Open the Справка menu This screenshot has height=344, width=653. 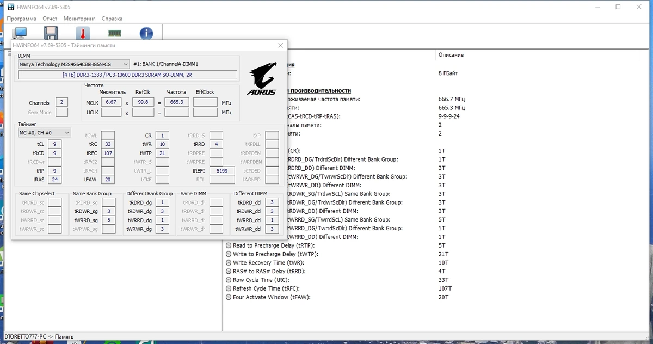[112, 19]
